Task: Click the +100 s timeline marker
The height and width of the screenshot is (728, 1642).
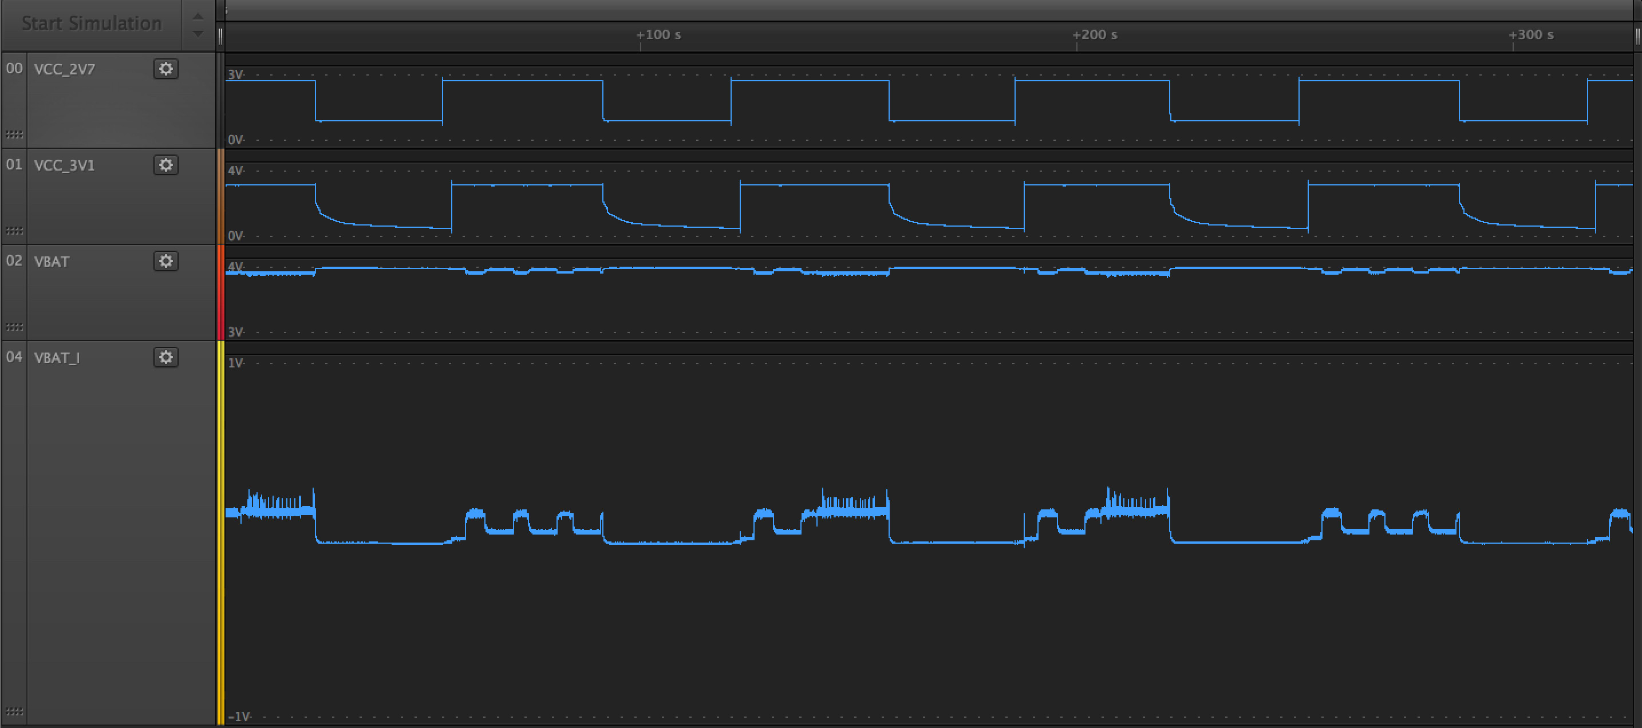Action: tap(659, 34)
